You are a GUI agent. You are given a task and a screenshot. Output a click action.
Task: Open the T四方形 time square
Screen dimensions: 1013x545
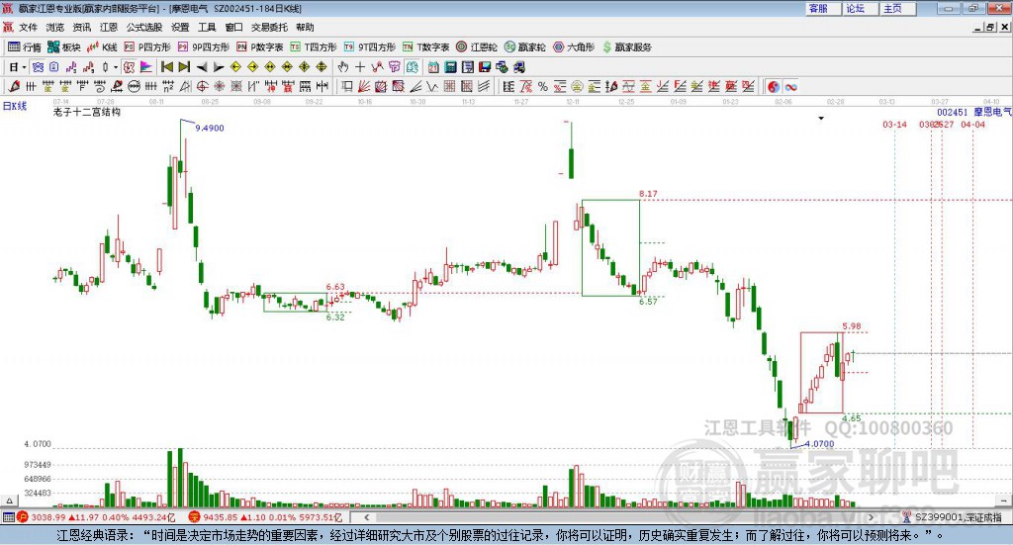point(314,47)
